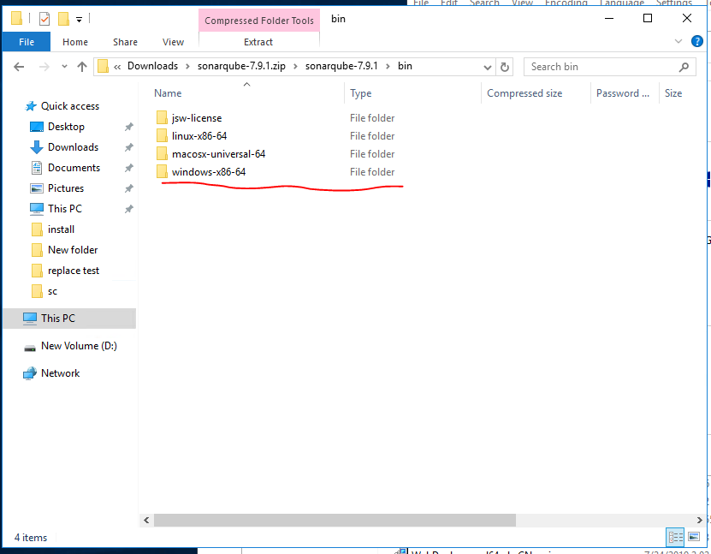
Task: Unpin Downloads using its pin icon
Action: click(129, 147)
